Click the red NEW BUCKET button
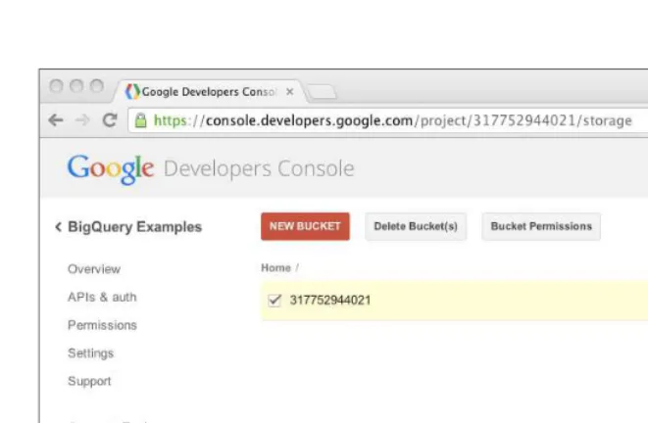The height and width of the screenshot is (423, 648). click(x=305, y=226)
